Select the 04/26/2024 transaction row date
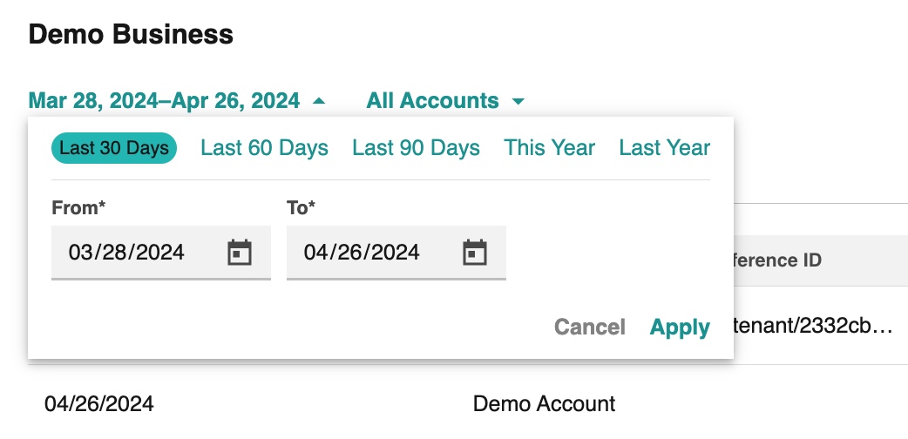This screenshot has width=908, height=439. pyautogui.click(x=99, y=403)
